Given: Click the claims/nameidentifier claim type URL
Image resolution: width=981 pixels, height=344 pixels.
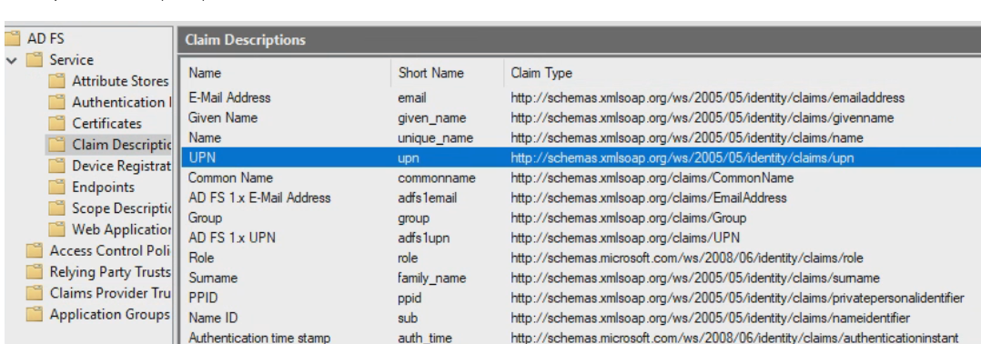Looking at the screenshot, I should coord(710,318).
